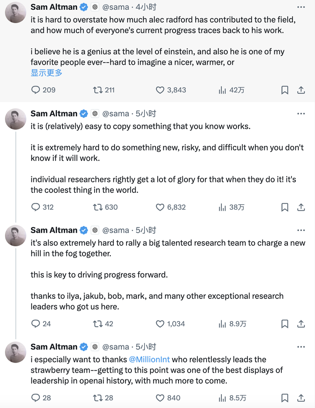Screen dimensions: 315x408
Task: Bookmark the strawberry team tweet
Action: point(285,397)
